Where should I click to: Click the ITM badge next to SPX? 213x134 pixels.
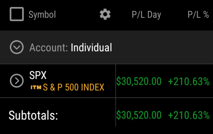coord(36,87)
